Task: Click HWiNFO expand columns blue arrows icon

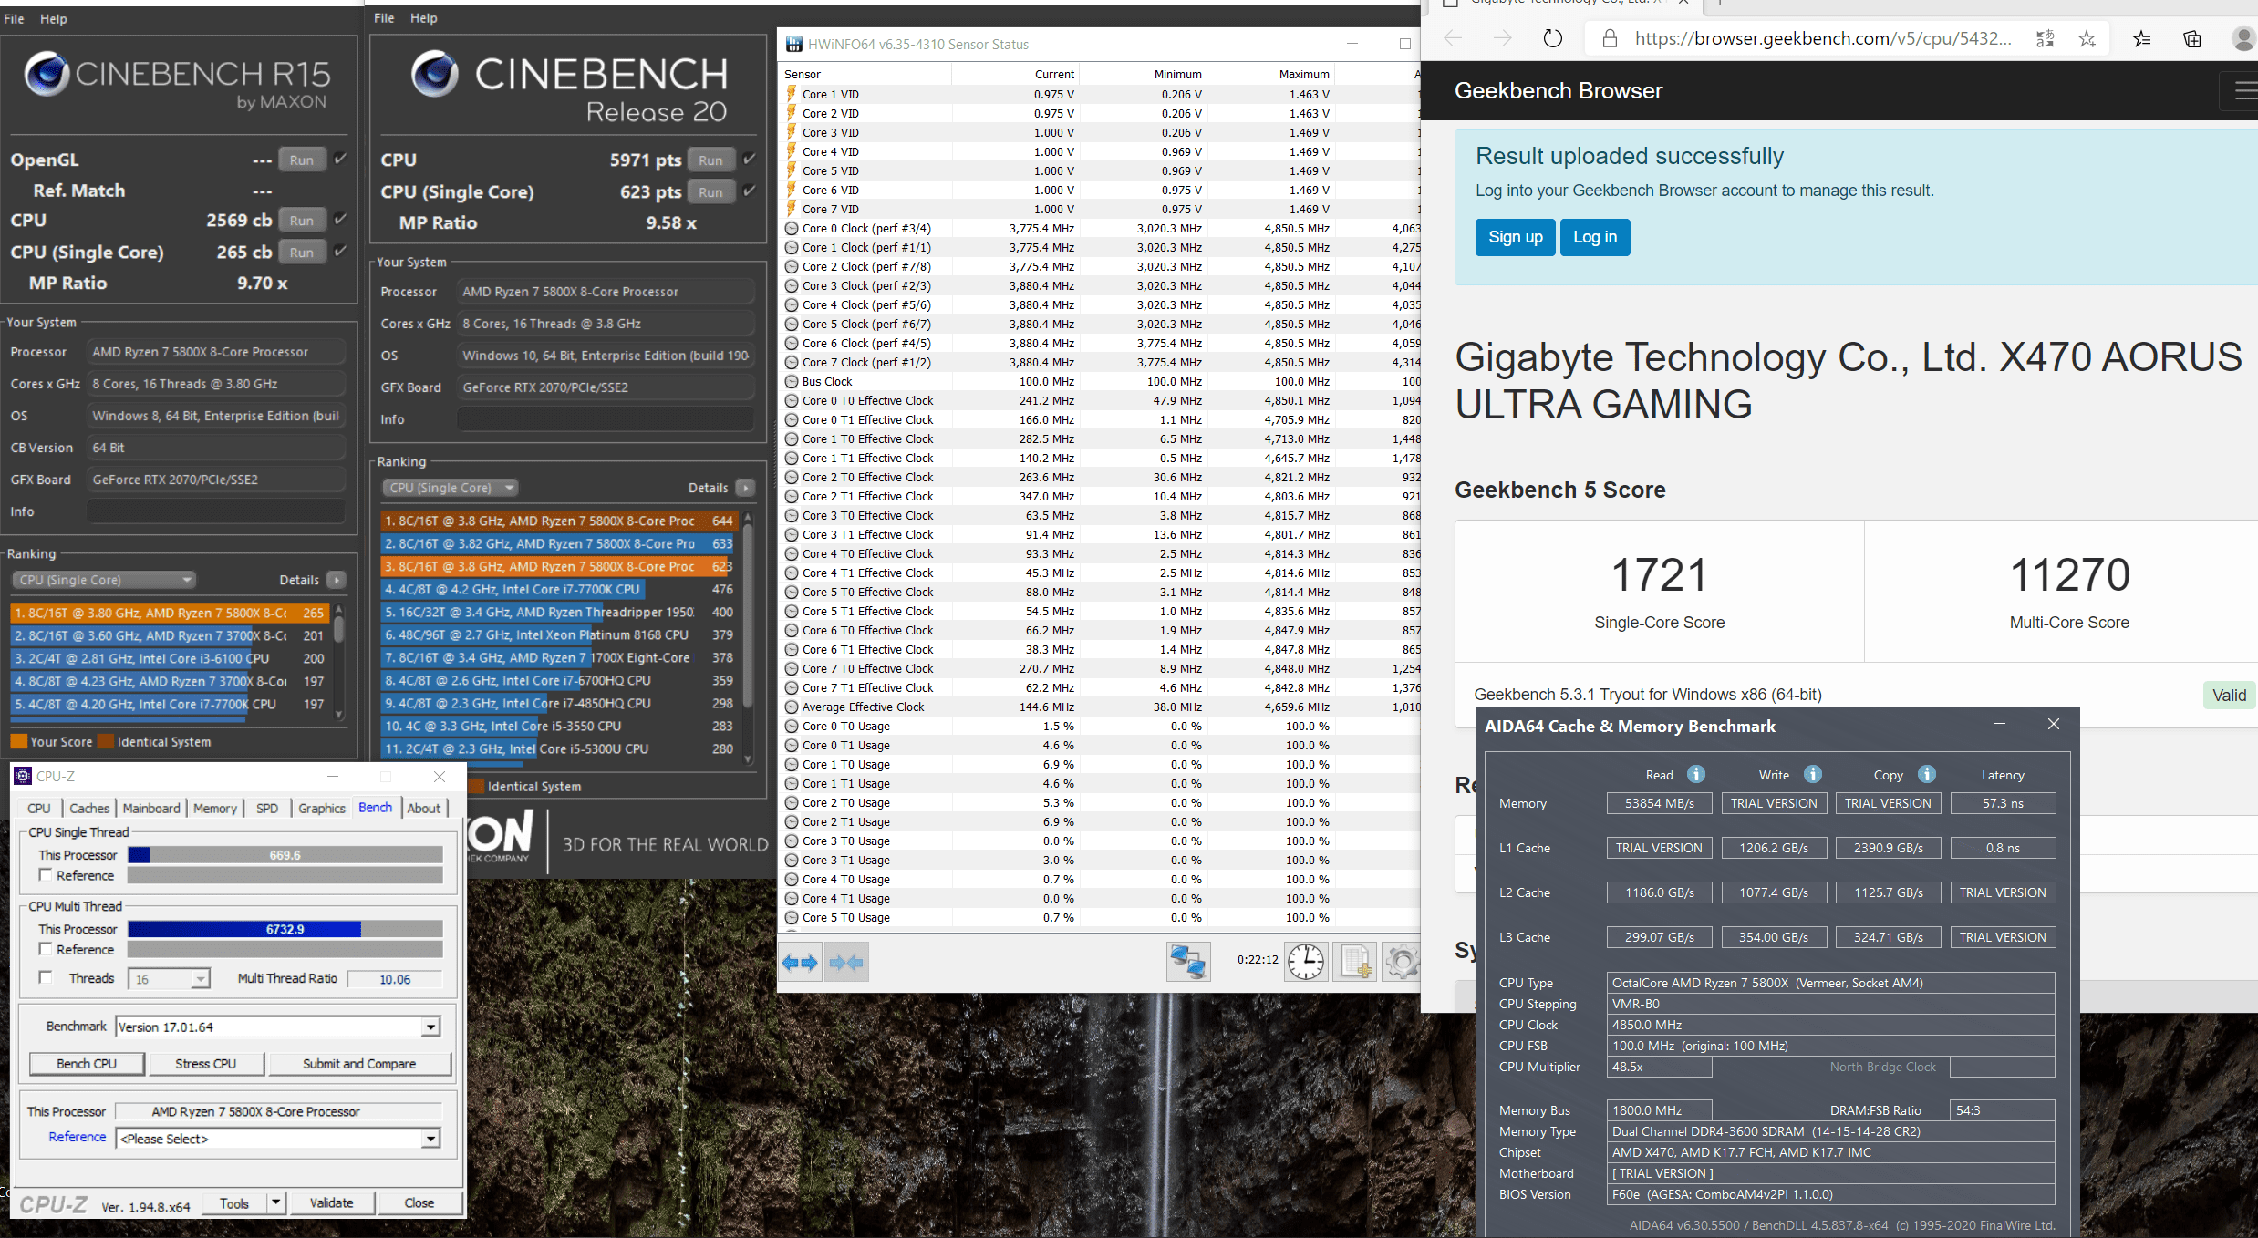Action: [x=800, y=962]
